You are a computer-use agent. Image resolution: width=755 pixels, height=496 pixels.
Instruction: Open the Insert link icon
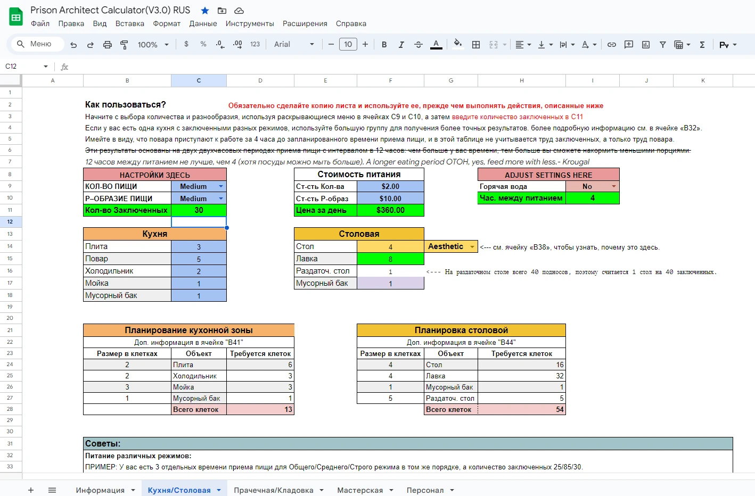(x=612, y=45)
